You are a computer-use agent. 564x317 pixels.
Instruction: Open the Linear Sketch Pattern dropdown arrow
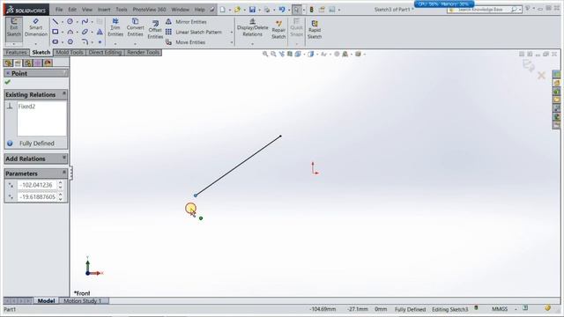point(231,33)
